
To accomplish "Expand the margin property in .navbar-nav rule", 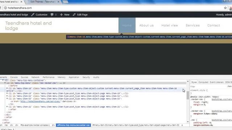I will click(202, 105).
